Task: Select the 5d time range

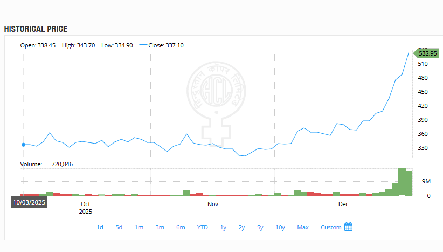Action: [119, 227]
